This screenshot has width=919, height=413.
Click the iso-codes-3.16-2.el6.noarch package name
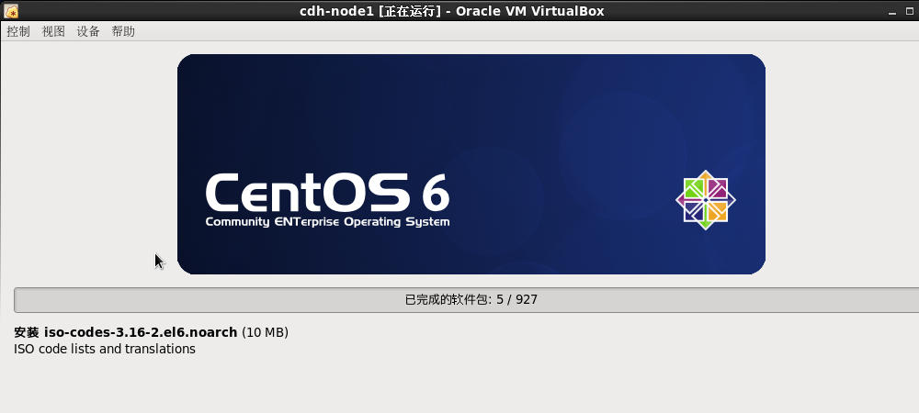141,332
